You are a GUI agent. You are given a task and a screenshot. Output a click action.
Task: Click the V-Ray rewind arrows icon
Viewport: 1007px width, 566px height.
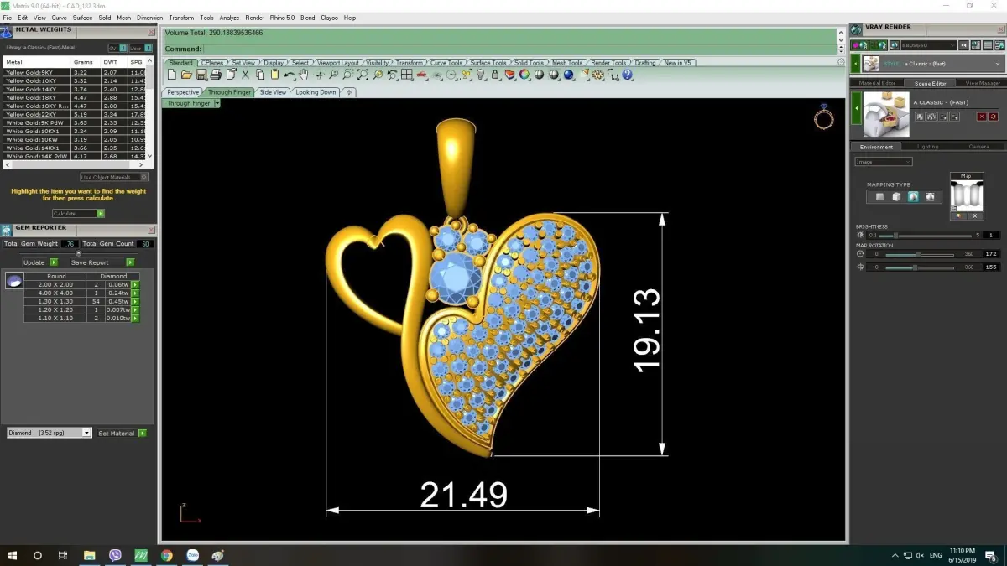pos(963,45)
